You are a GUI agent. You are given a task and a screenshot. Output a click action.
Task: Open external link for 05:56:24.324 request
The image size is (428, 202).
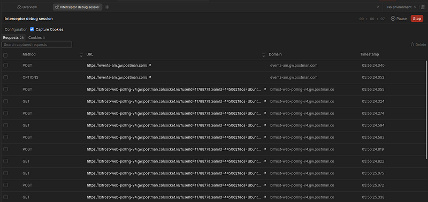click(x=264, y=101)
